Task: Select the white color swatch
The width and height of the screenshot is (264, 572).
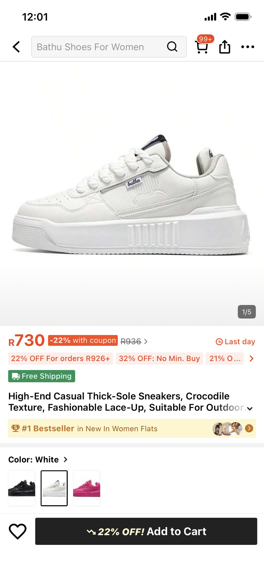Action: (54, 488)
